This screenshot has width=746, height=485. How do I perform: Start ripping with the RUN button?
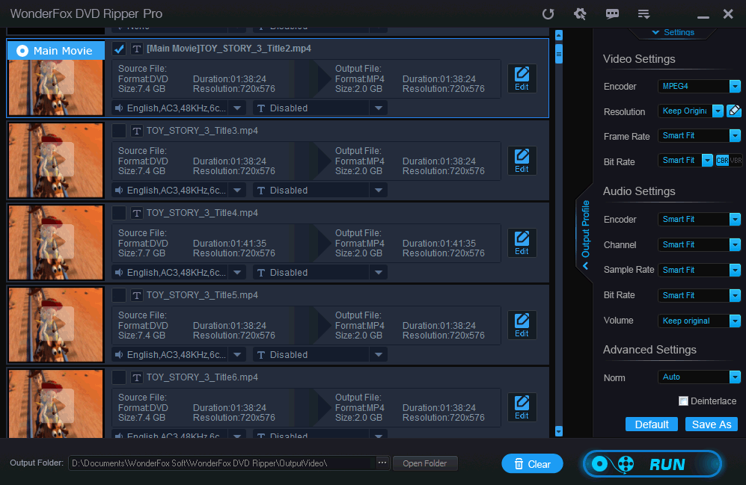click(x=652, y=463)
